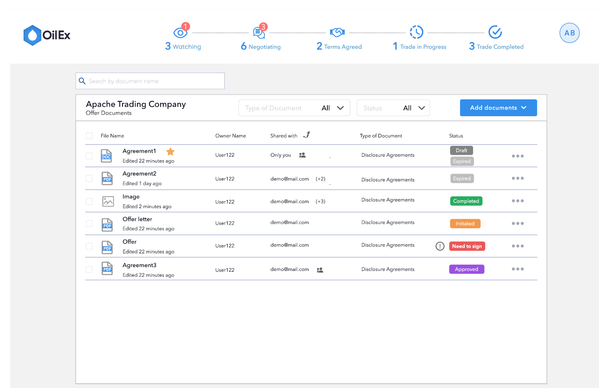The width and height of the screenshot is (599, 388).
Task: Click the people icon in Agreement3 row
Action: 320,270
